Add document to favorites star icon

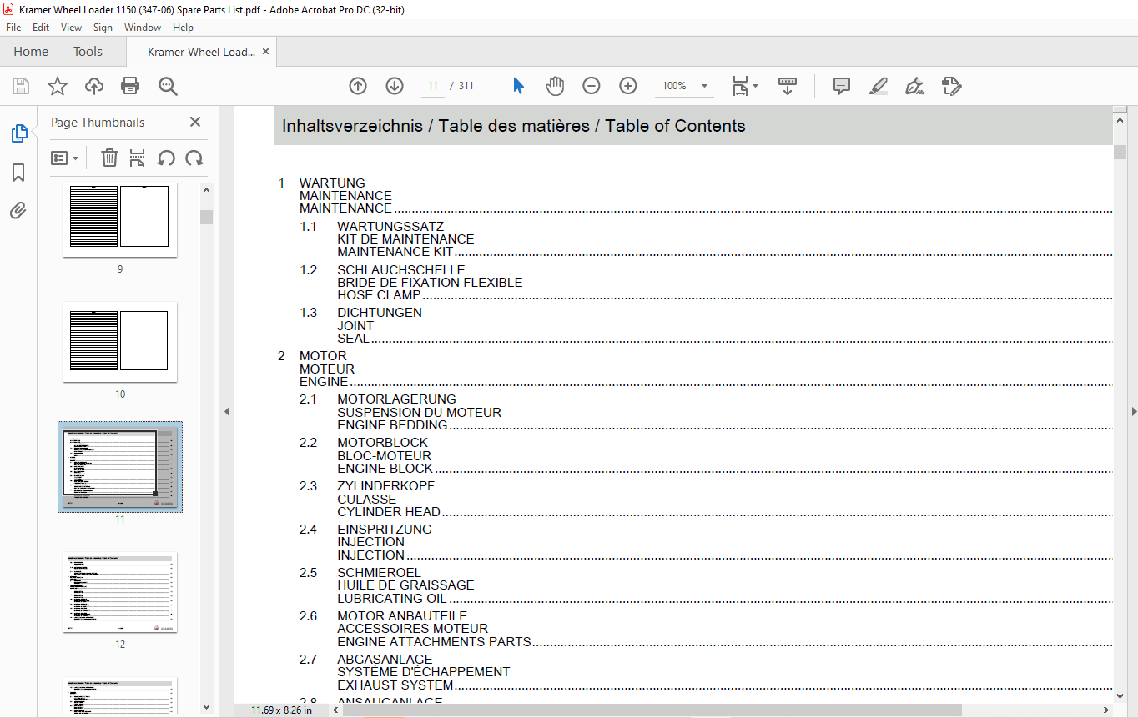click(57, 86)
